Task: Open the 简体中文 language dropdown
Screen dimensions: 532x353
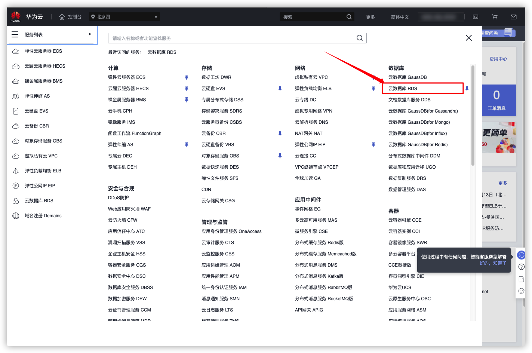Action: (x=400, y=17)
